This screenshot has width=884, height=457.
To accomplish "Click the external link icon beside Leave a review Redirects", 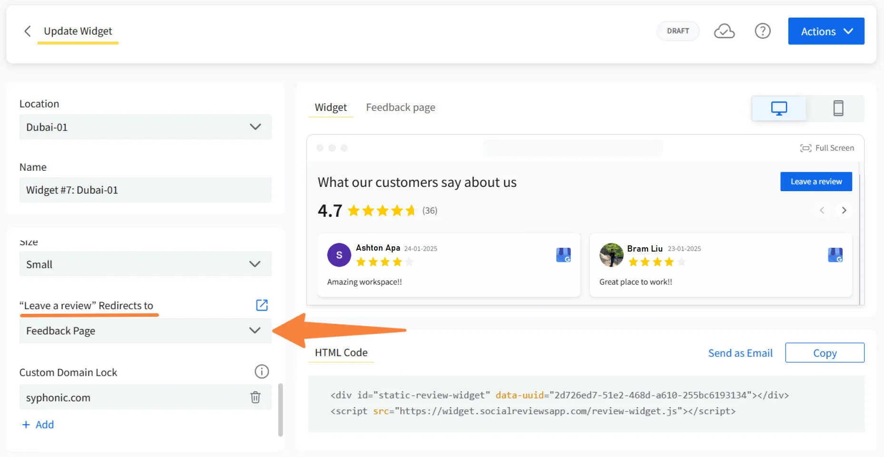I will pyautogui.click(x=262, y=305).
